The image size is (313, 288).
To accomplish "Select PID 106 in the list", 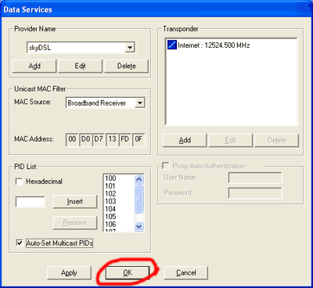I will pos(110,224).
